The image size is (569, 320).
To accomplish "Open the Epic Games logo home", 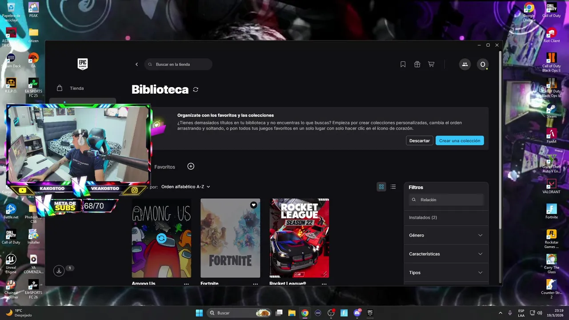I will (83, 64).
